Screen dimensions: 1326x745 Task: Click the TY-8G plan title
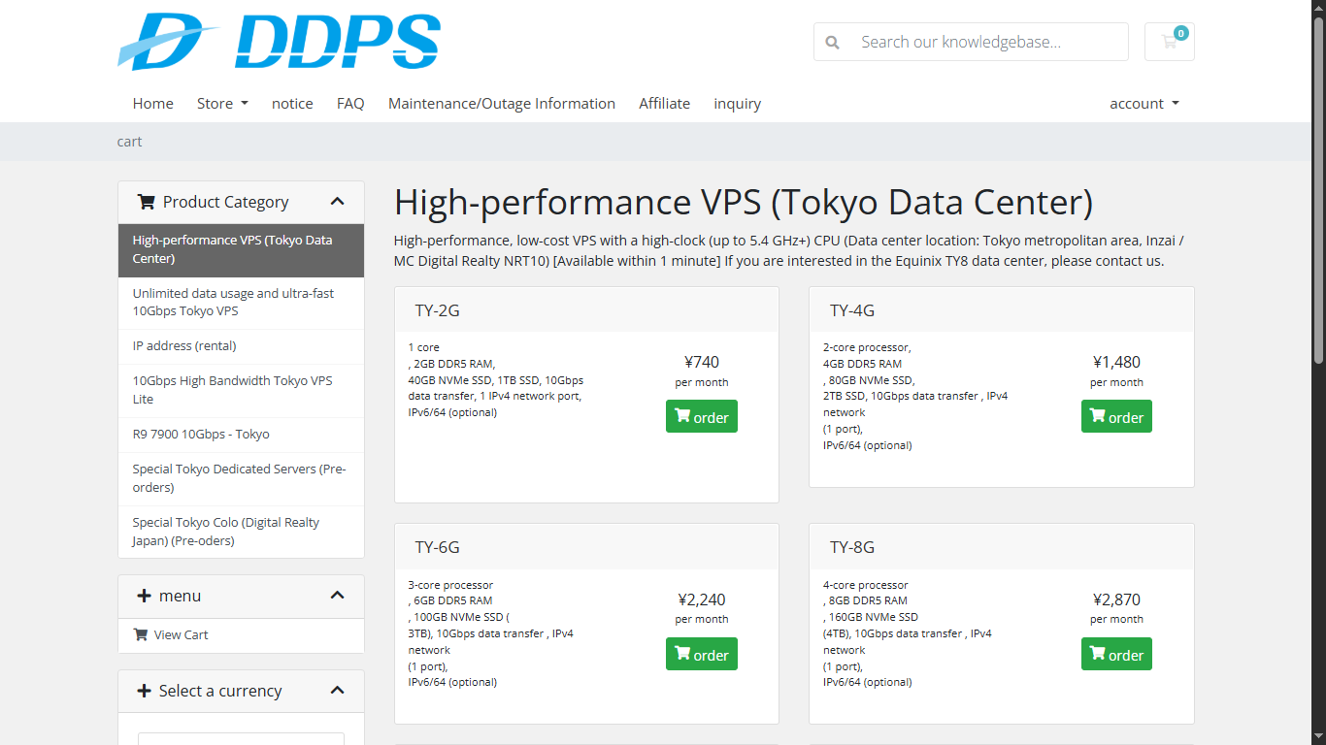point(852,547)
